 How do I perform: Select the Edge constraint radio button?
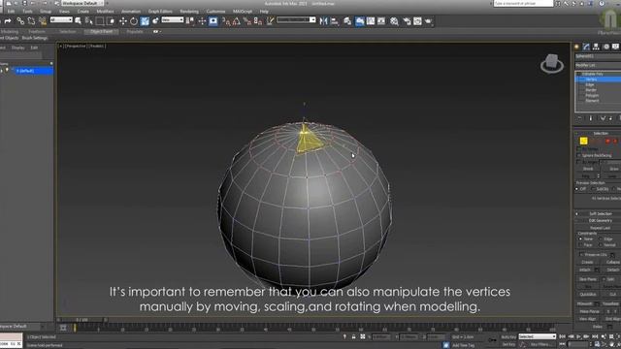(601, 239)
